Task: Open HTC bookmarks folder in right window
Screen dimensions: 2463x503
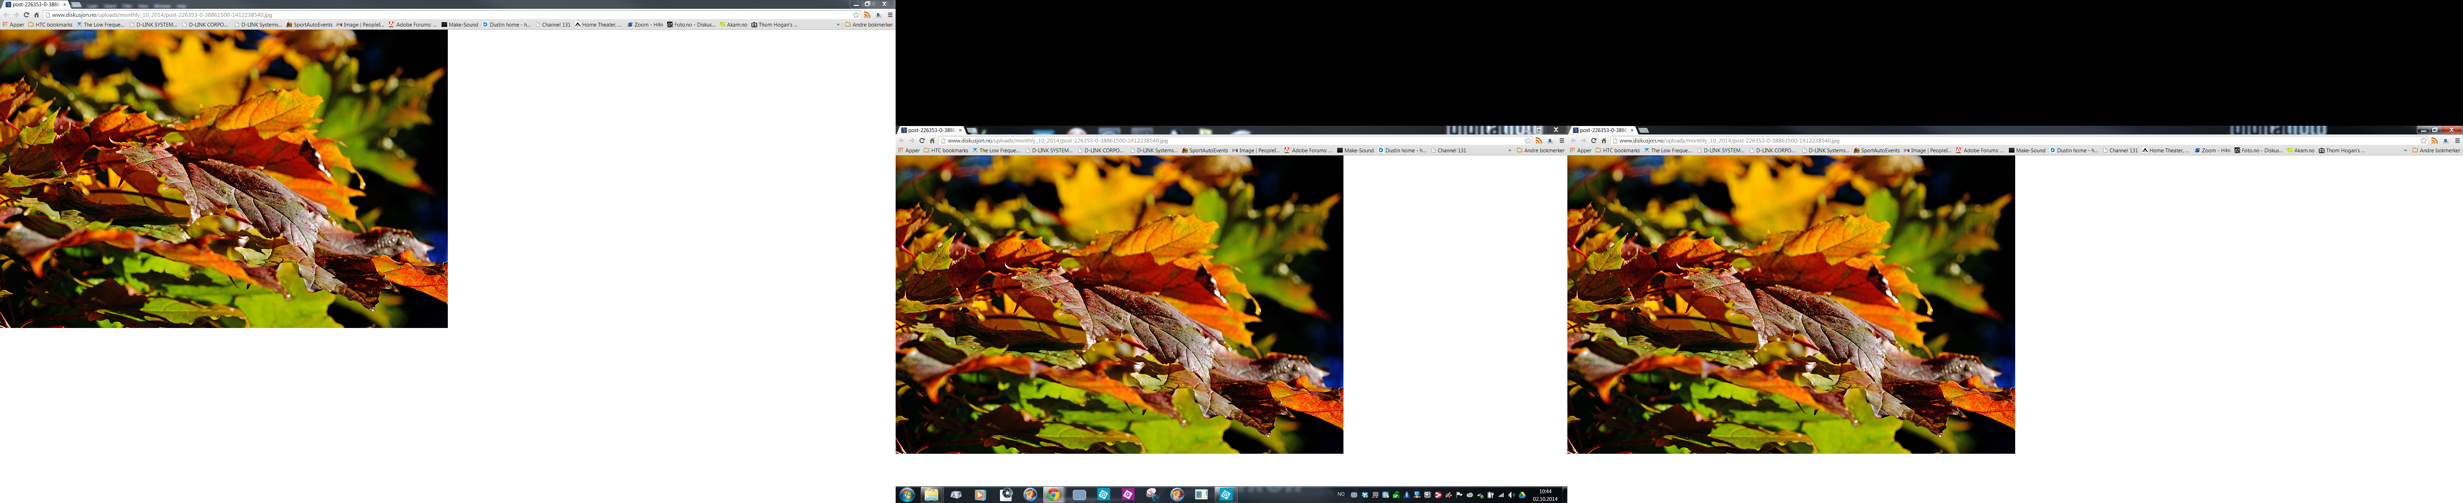Action: 1618,151
